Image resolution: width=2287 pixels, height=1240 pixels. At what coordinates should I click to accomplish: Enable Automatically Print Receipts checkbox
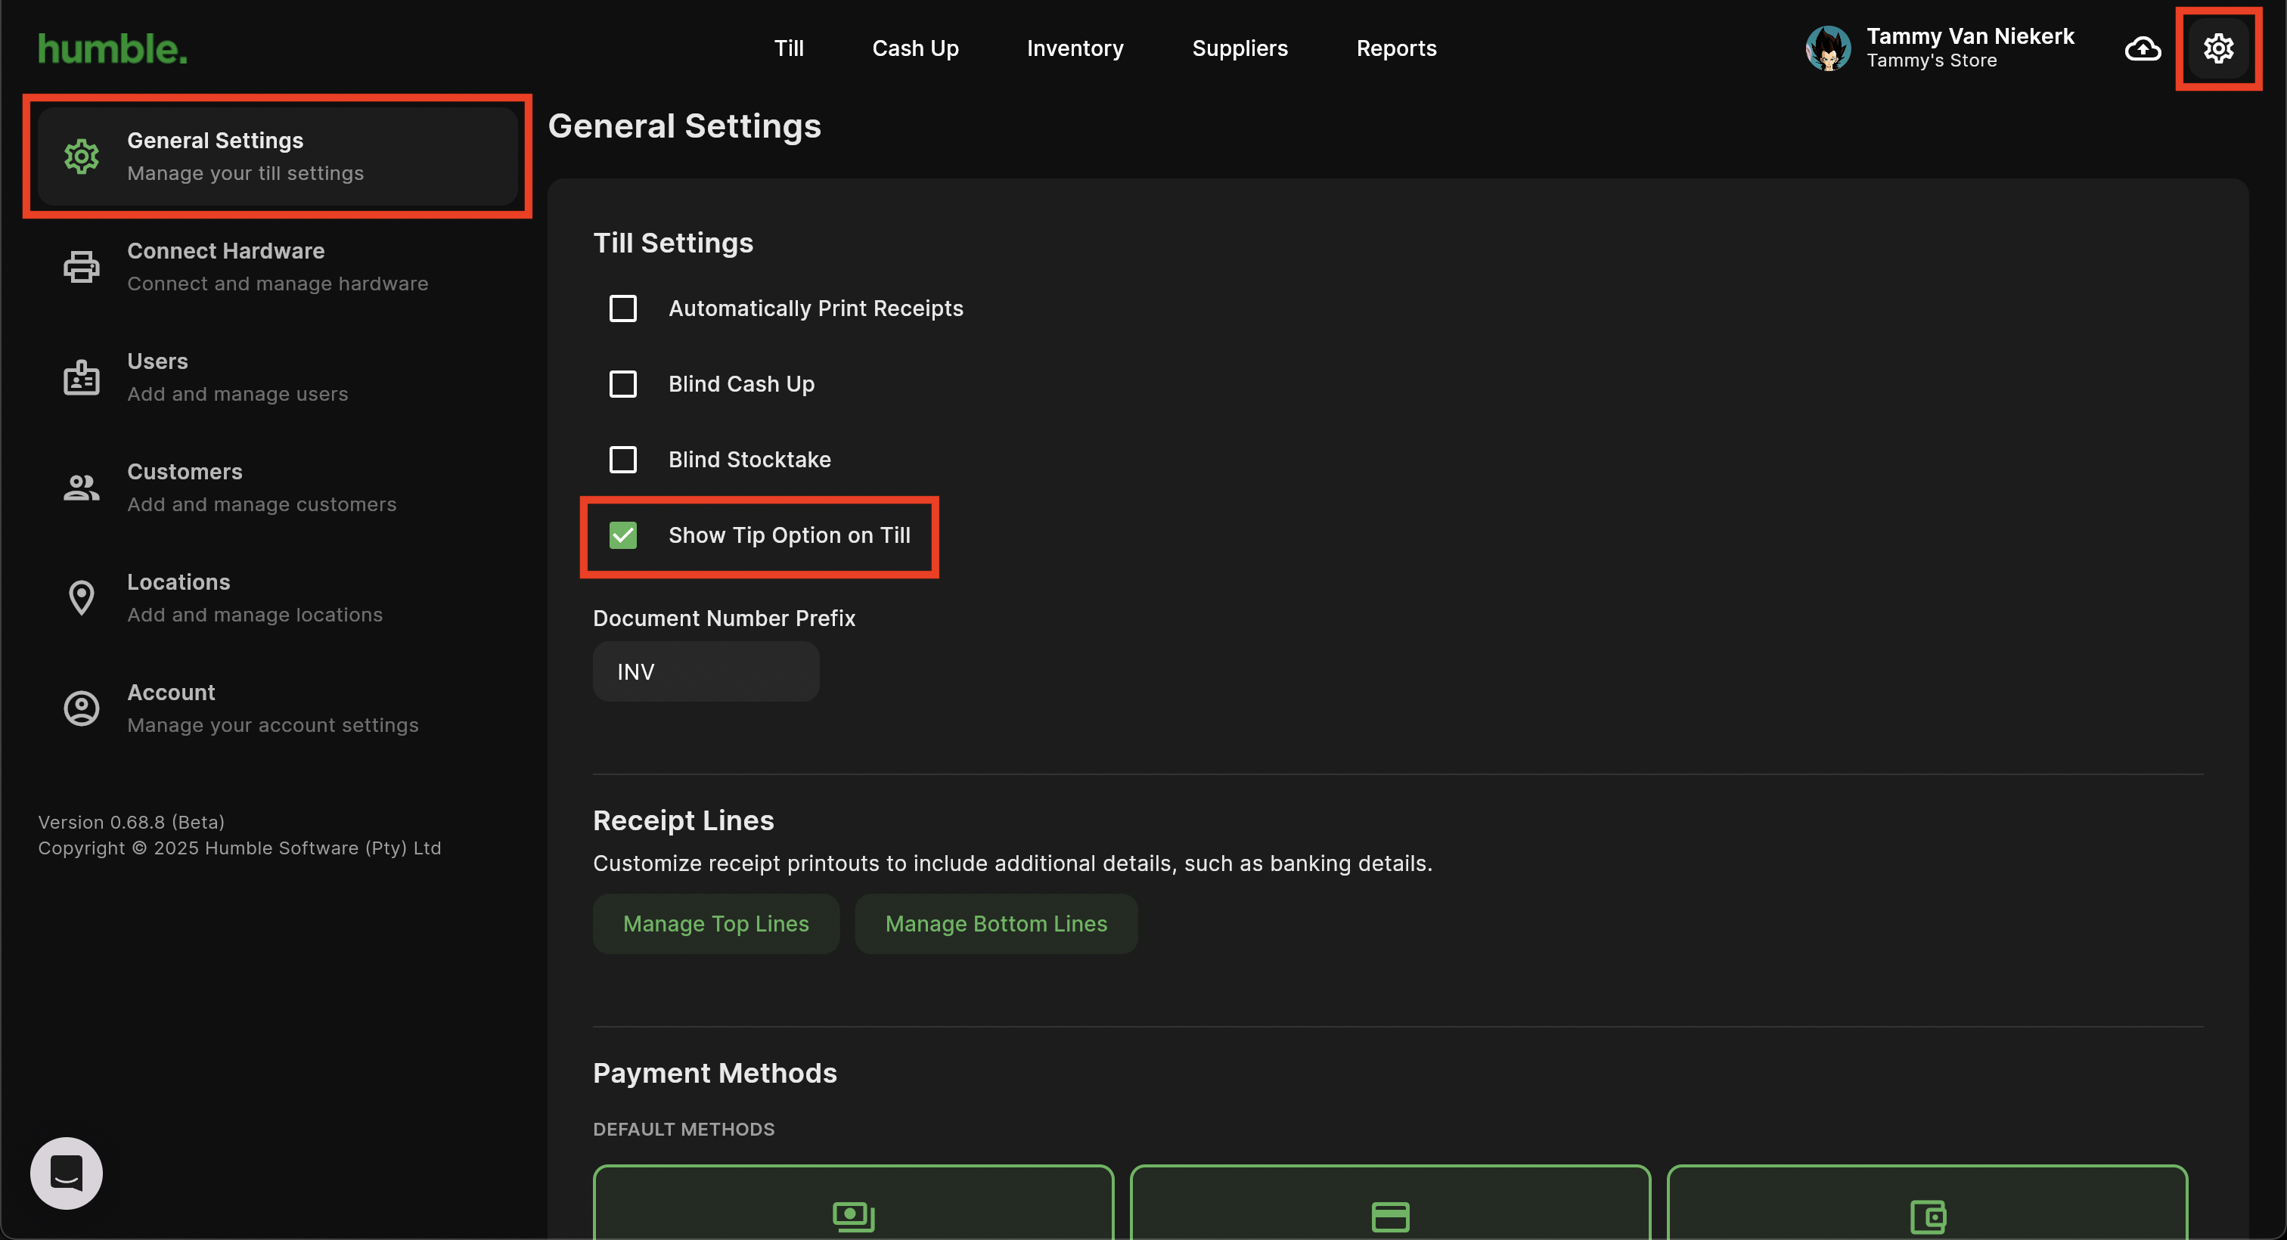point(623,308)
